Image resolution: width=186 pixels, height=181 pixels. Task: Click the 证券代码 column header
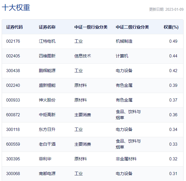[x=14, y=27]
